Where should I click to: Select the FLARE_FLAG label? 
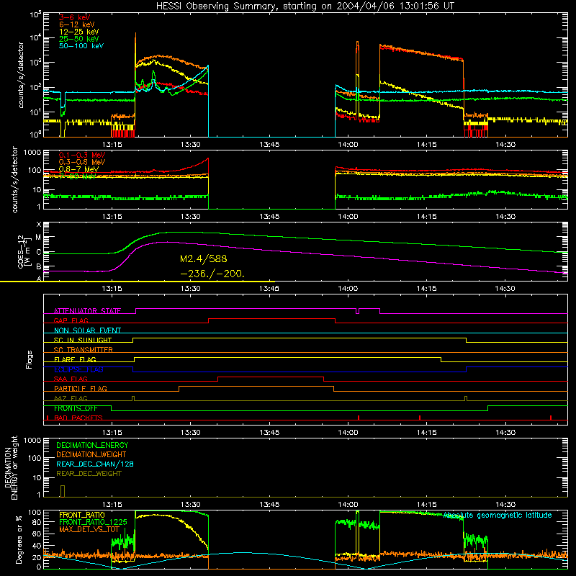click(x=75, y=359)
